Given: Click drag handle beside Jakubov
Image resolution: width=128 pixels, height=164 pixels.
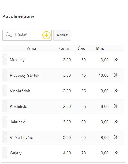Looking at the screenshot, I should (x=5, y=122).
